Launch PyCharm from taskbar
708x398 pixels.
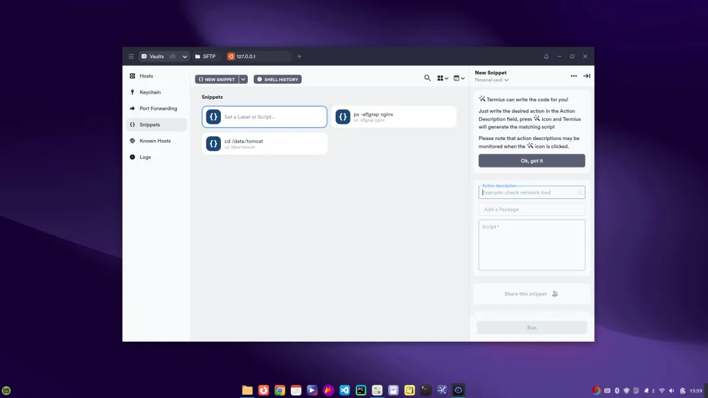(x=361, y=390)
